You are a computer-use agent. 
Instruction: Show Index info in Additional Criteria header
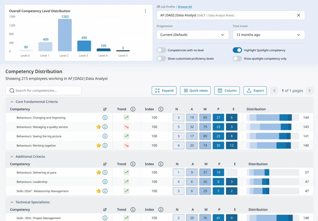pyautogui.click(x=161, y=164)
